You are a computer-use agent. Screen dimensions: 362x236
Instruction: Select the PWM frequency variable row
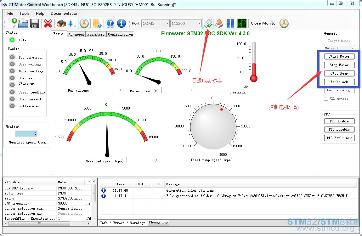pyautogui.click(x=47, y=203)
